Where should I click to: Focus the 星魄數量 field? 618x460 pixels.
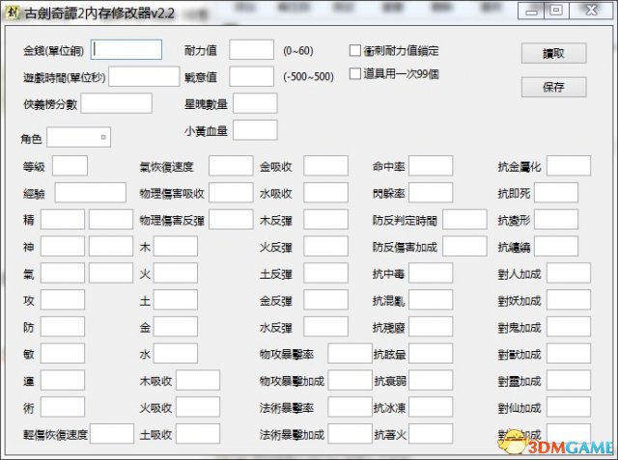pyautogui.click(x=255, y=103)
